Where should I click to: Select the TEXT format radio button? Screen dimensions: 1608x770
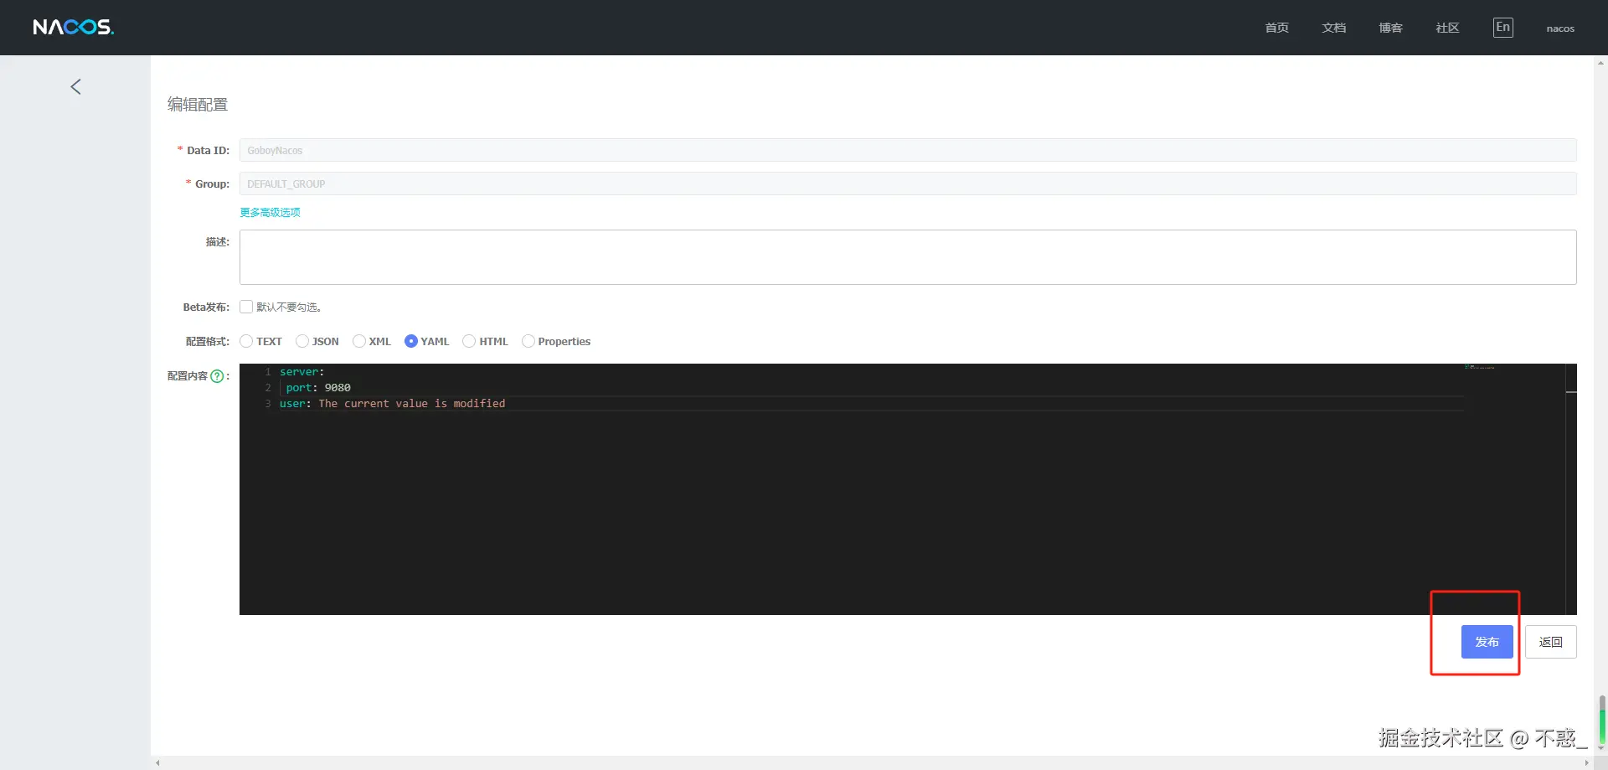click(246, 341)
